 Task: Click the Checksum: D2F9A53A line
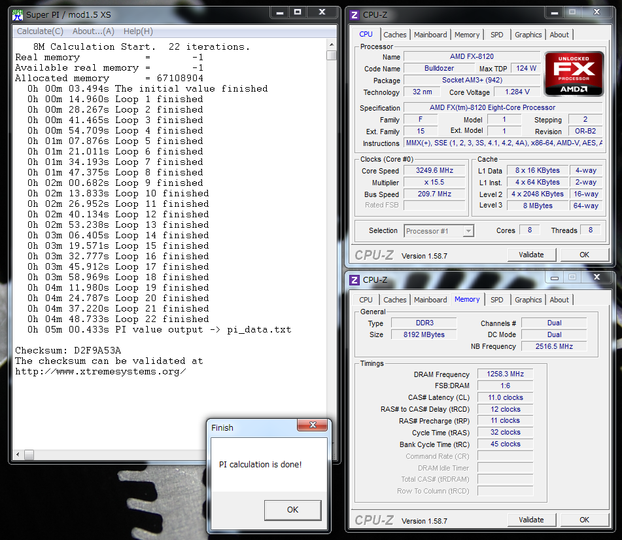pos(68,351)
